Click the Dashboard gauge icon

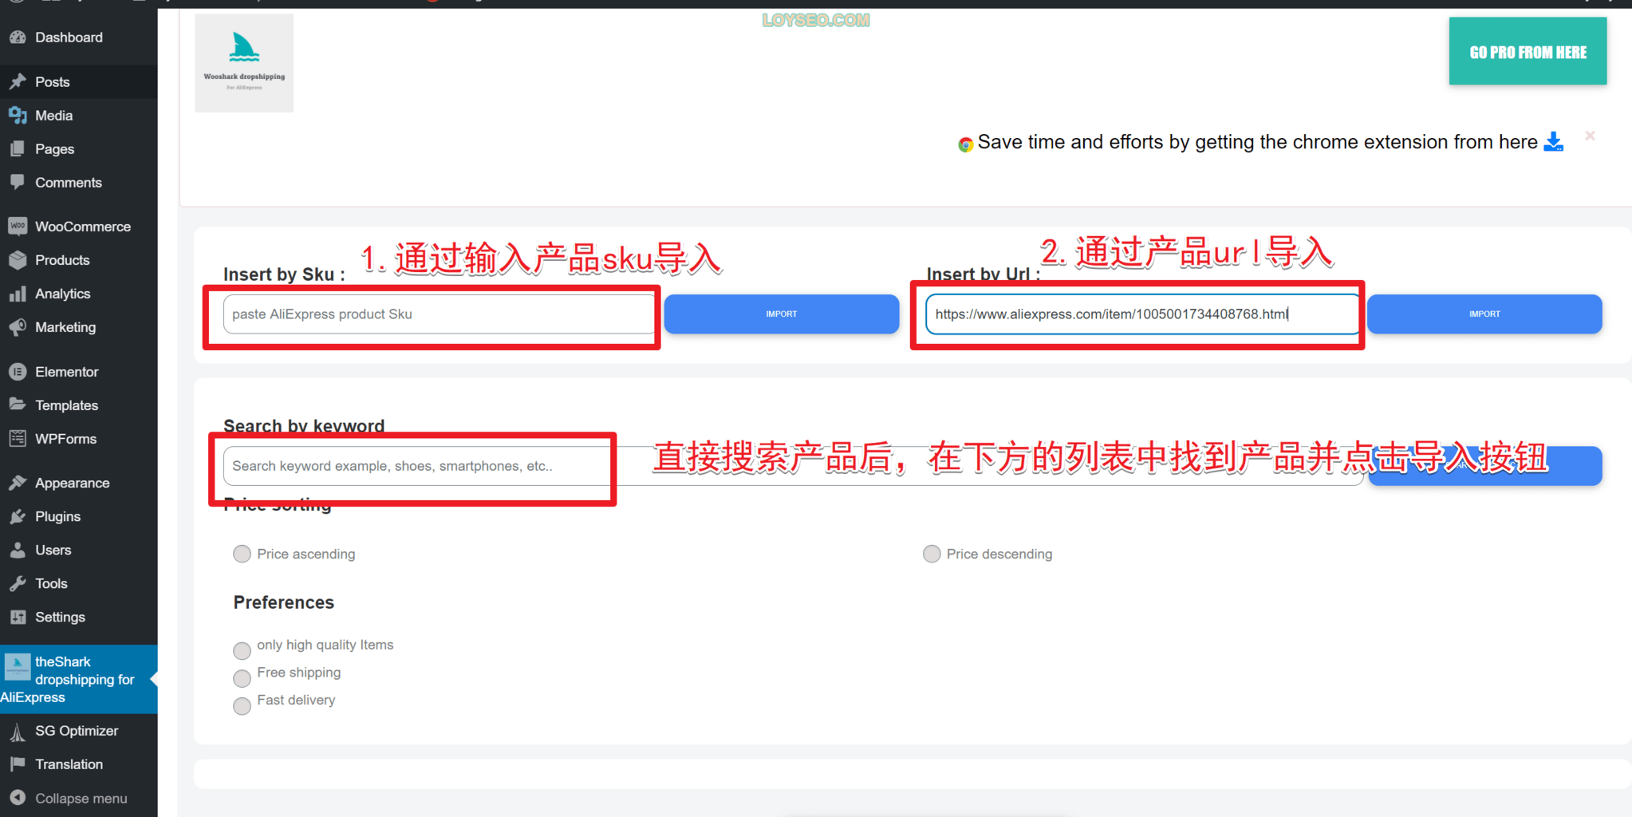(18, 37)
